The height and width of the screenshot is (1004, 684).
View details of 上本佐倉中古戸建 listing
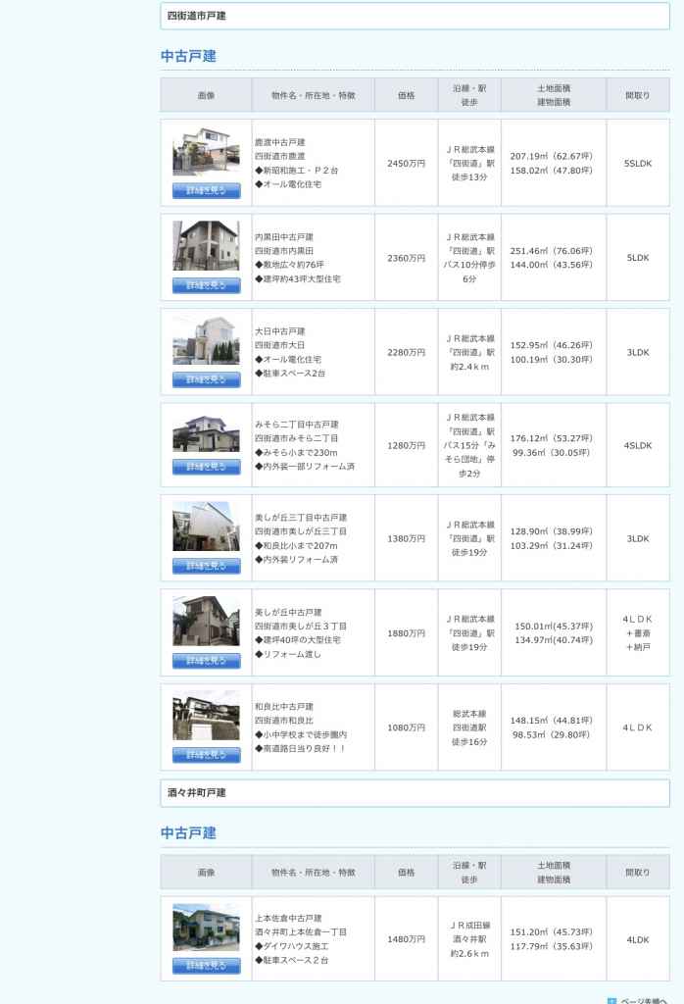click(x=206, y=966)
